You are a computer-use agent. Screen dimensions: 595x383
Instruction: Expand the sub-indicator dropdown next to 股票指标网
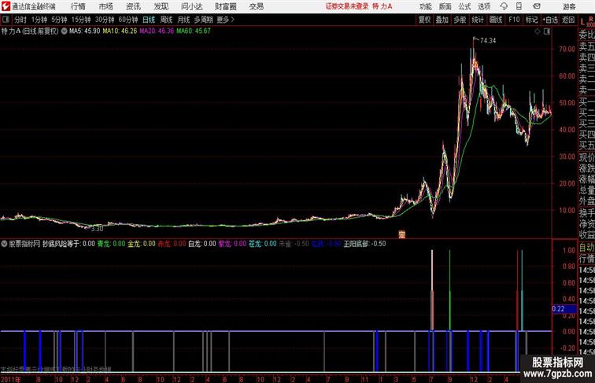[x=4, y=244]
